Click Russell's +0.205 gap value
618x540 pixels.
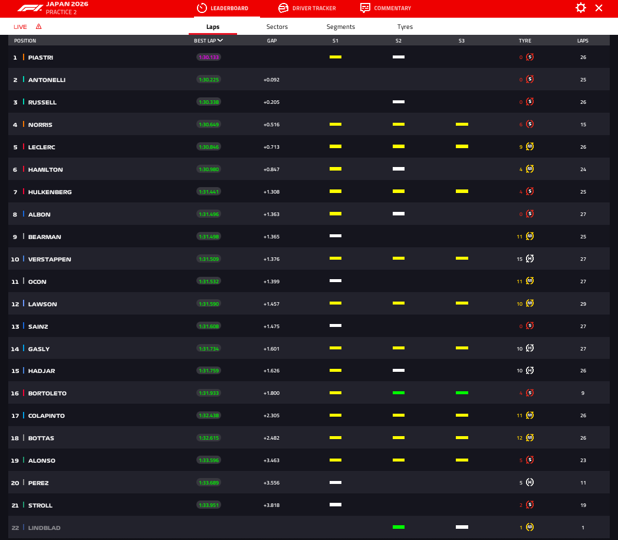click(272, 102)
